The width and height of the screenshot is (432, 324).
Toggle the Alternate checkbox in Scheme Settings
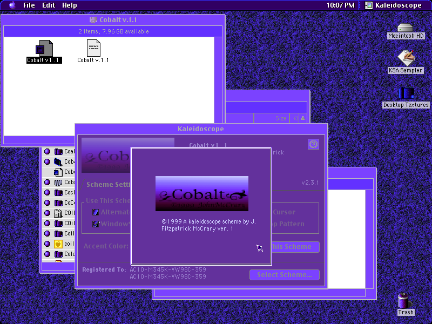[96, 212]
